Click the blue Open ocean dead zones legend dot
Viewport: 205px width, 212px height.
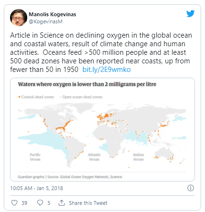[x=60, y=97]
